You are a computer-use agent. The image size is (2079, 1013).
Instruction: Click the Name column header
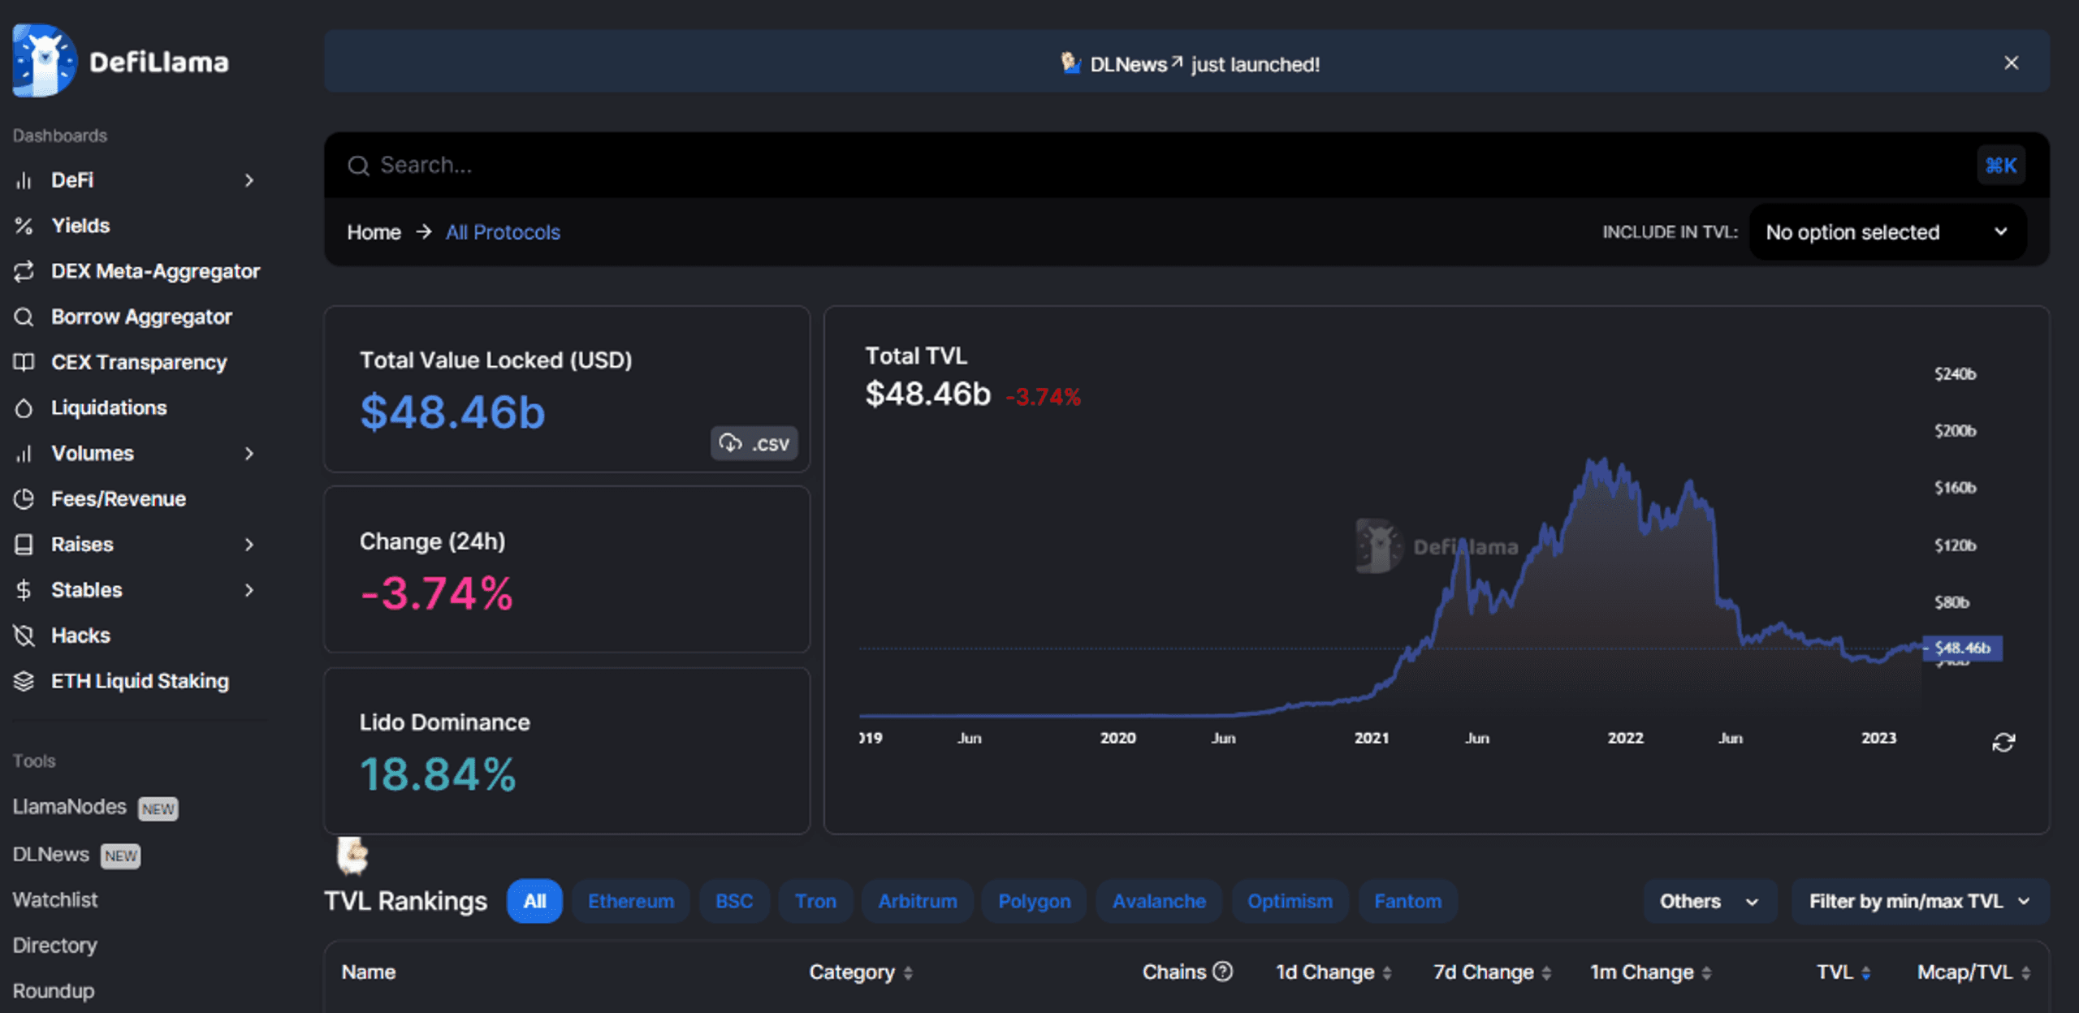click(x=369, y=972)
